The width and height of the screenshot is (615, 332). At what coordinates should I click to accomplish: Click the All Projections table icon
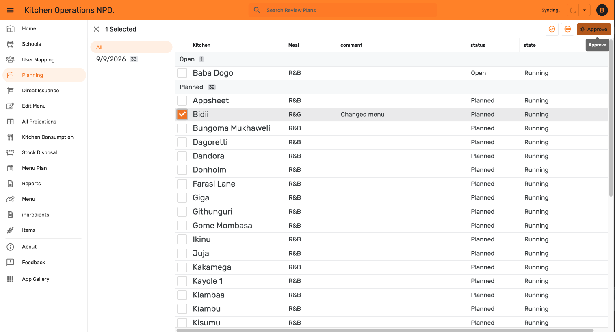click(10, 122)
